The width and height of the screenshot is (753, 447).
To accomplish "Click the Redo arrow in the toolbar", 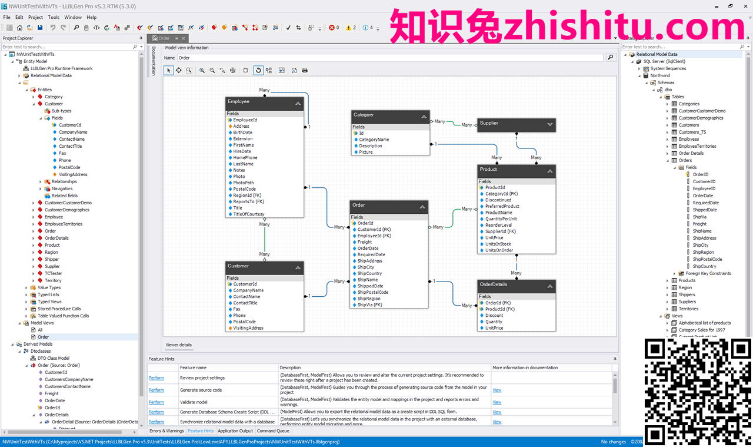I will 63,27.
